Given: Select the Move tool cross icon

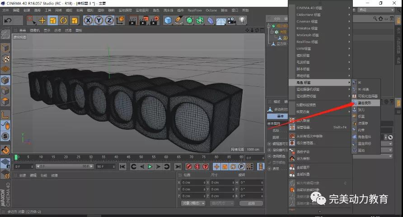Looking at the screenshot, I should click(x=42, y=20).
